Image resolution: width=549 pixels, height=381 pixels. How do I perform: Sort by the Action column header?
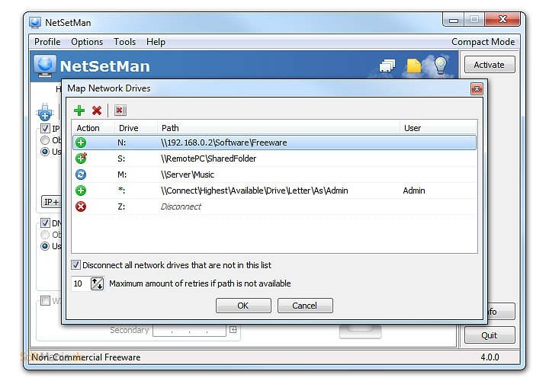pos(93,128)
